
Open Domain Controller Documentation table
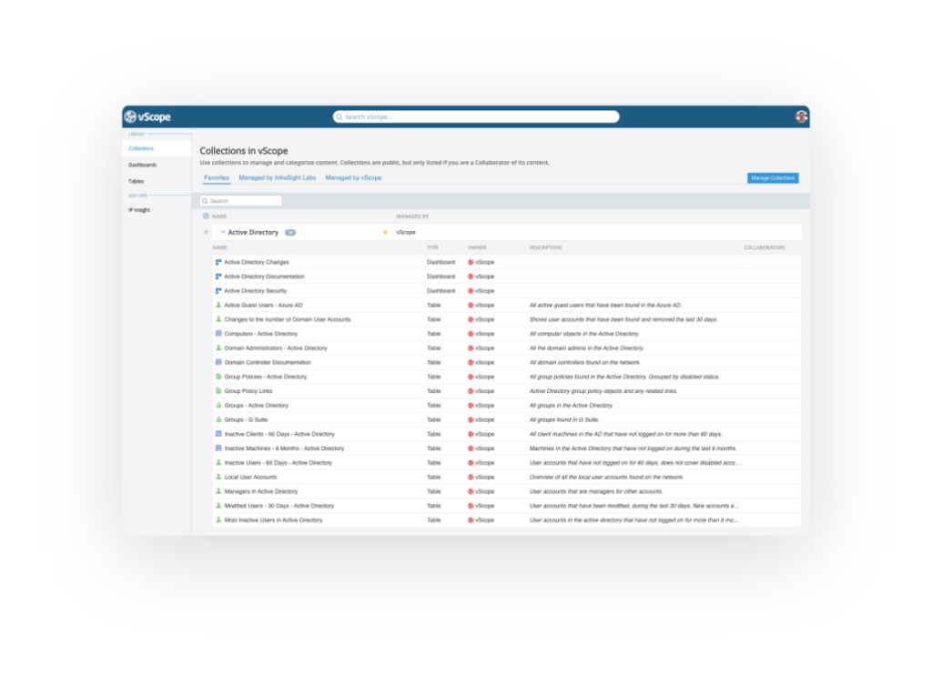268,362
